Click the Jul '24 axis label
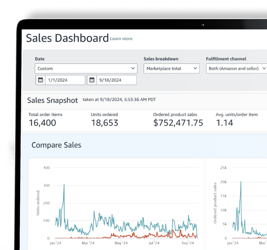Screen dimensions: 267x250 (154, 243)
